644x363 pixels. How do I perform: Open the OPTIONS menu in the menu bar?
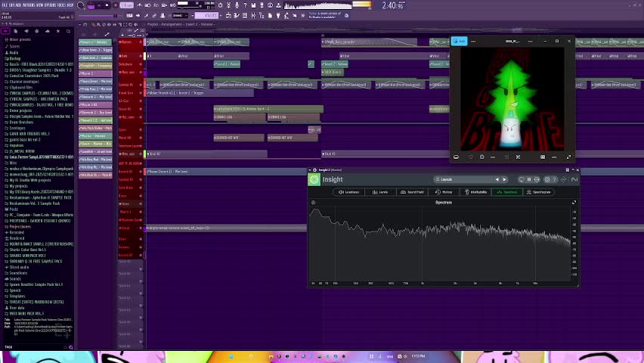coord(49,5)
